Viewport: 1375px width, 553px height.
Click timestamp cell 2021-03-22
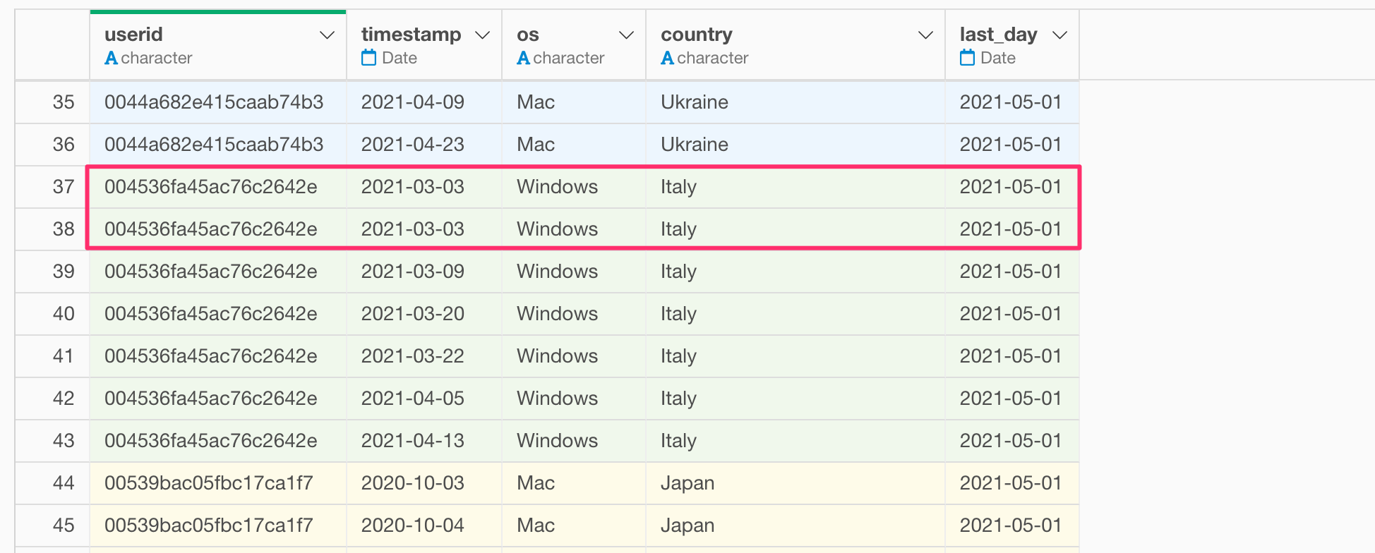(424, 356)
